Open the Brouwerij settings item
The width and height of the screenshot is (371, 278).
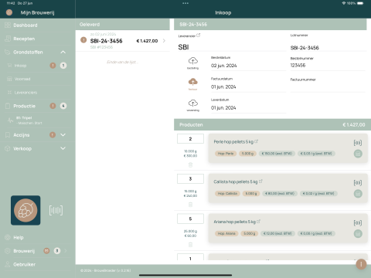[x=24, y=251]
